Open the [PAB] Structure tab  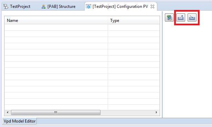pos(59,7)
